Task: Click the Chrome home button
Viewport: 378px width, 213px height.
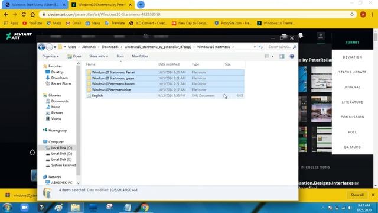Action: tap(32, 14)
